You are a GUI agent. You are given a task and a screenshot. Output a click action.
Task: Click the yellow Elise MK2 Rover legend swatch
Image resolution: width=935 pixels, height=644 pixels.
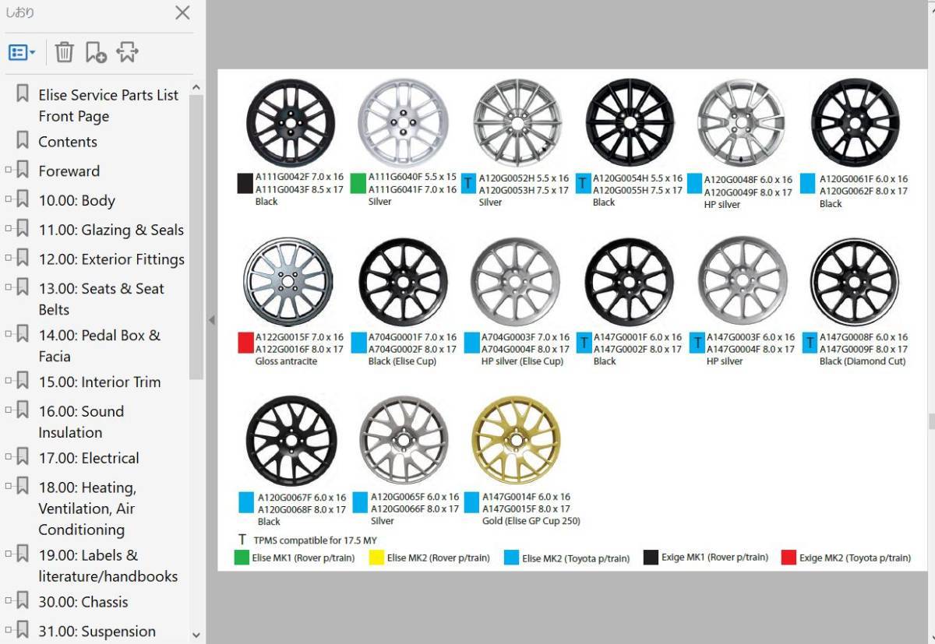[x=376, y=558]
